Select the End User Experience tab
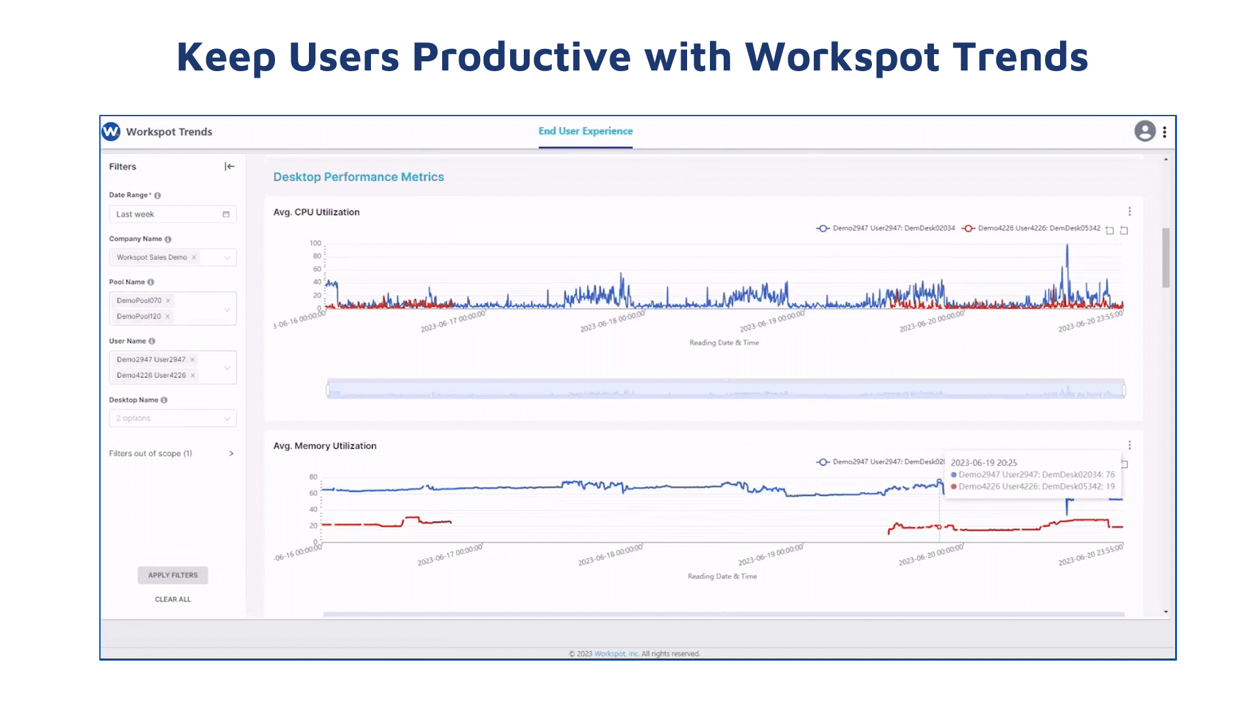This screenshot has height=705, width=1254. (x=586, y=131)
